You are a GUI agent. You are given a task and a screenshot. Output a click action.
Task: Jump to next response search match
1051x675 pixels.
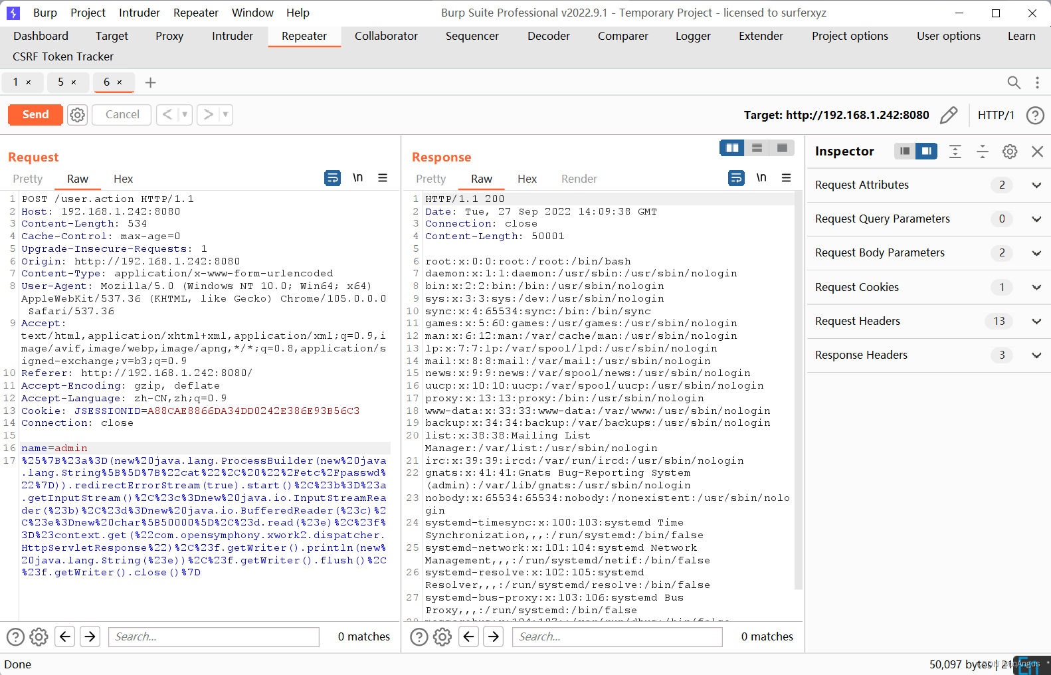494,636
